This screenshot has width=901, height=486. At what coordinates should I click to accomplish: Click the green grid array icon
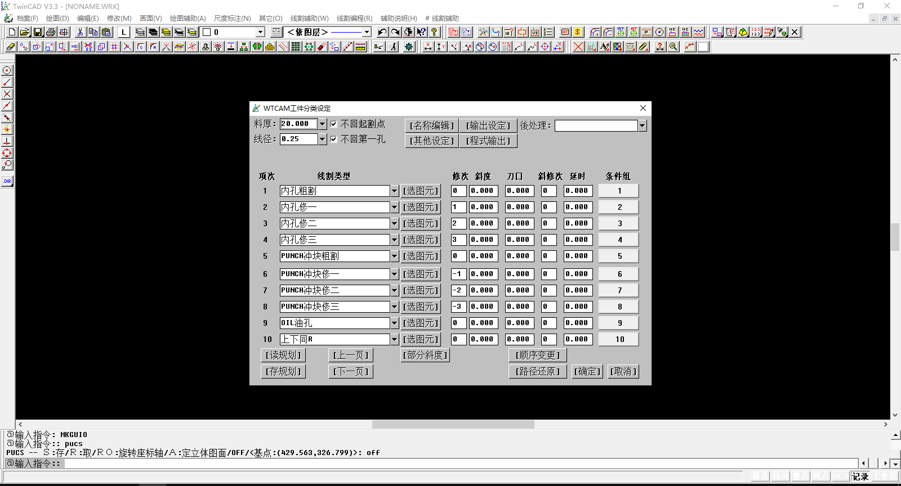click(x=296, y=47)
